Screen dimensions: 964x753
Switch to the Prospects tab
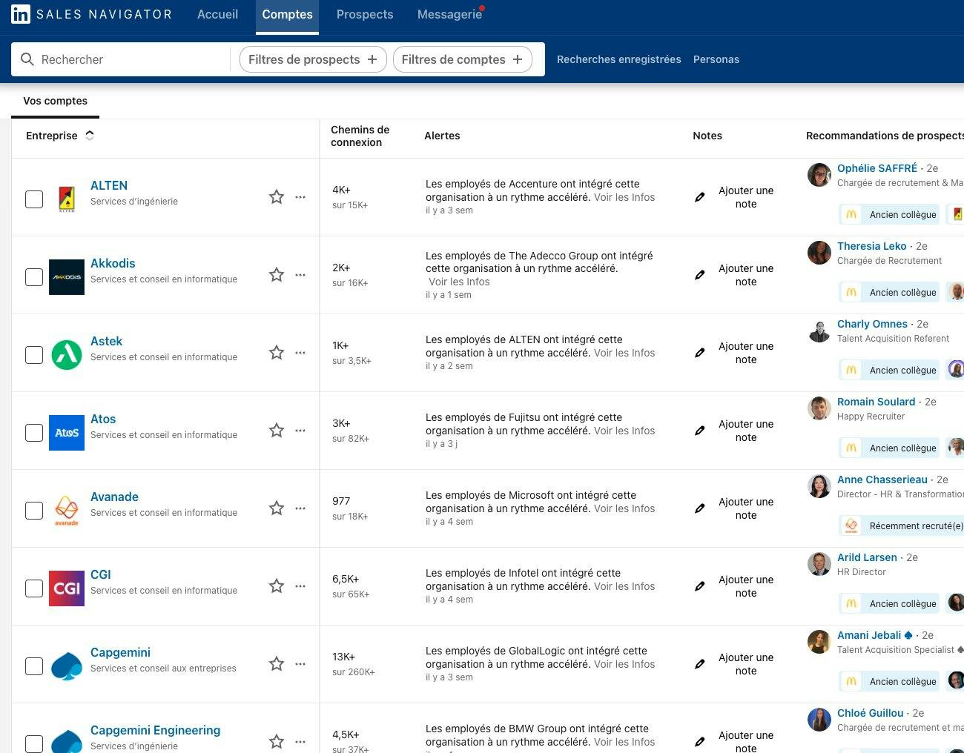(x=365, y=14)
